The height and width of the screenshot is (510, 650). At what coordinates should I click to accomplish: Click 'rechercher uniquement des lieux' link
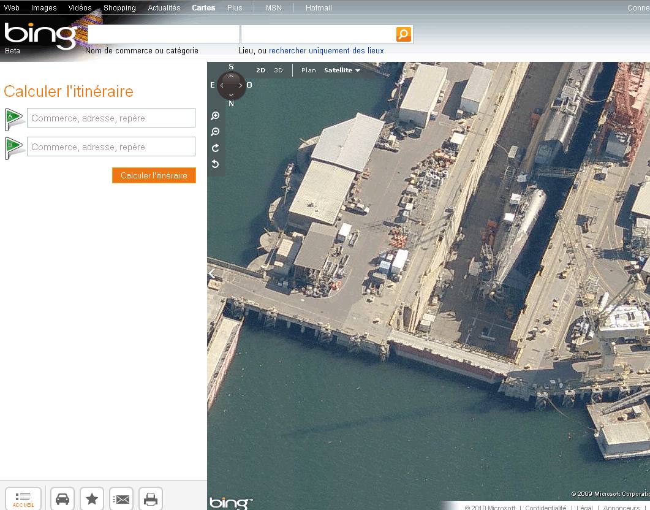(326, 51)
